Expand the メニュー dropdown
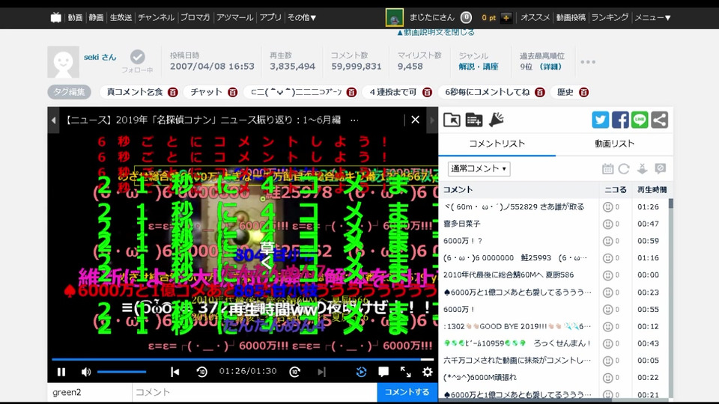Image resolution: width=719 pixels, height=404 pixels. point(652,17)
